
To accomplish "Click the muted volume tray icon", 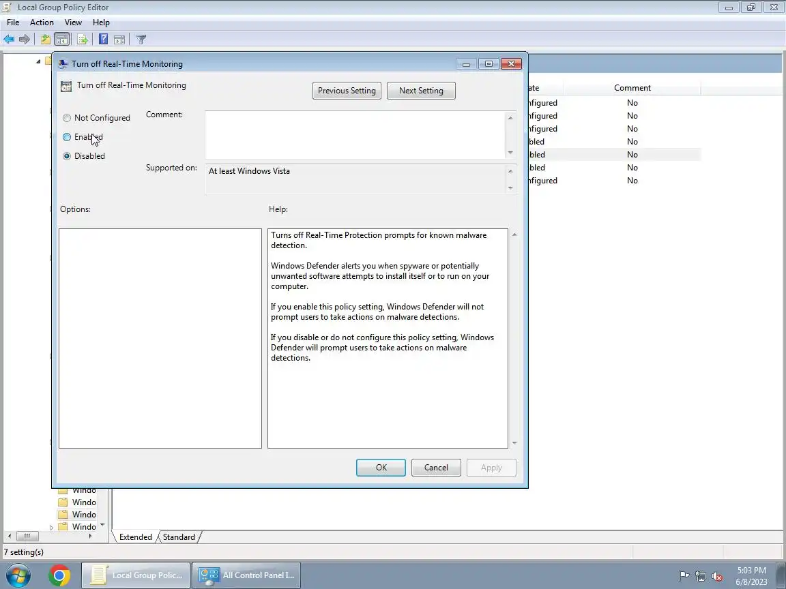I will (x=717, y=577).
